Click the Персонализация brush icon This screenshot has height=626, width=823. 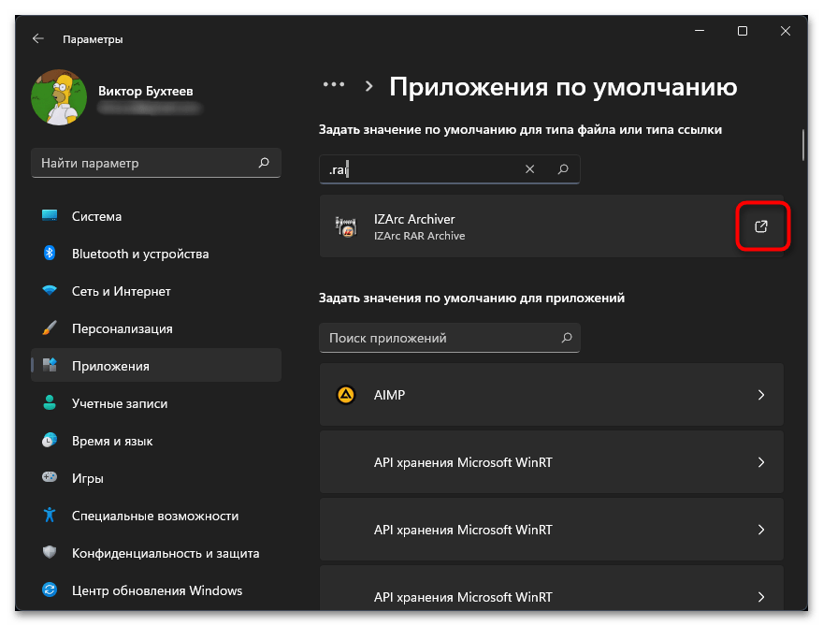pyautogui.click(x=50, y=328)
